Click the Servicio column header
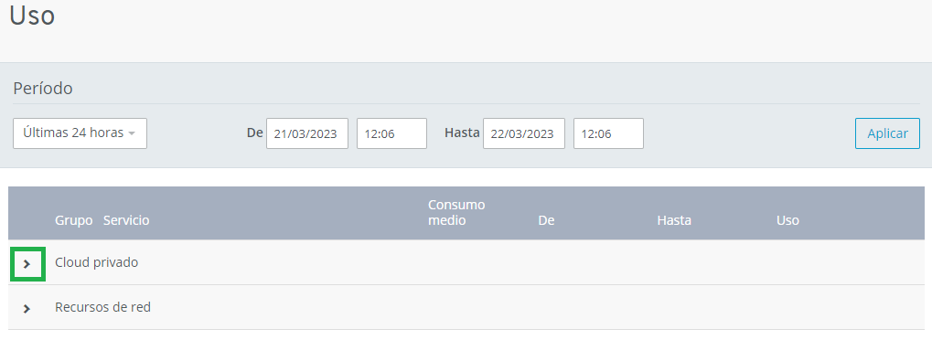 126,220
